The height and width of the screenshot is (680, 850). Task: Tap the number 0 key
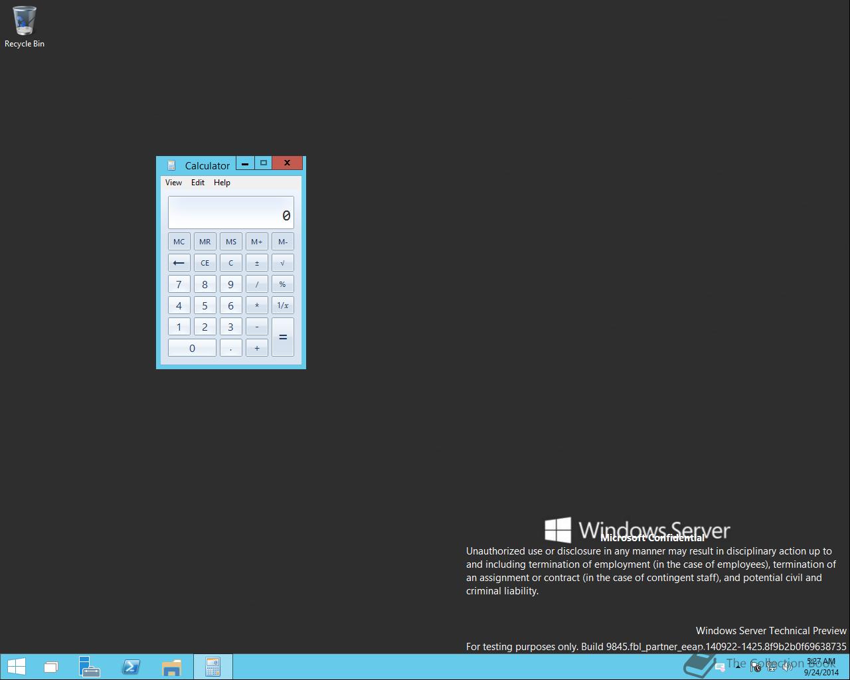(192, 348)
